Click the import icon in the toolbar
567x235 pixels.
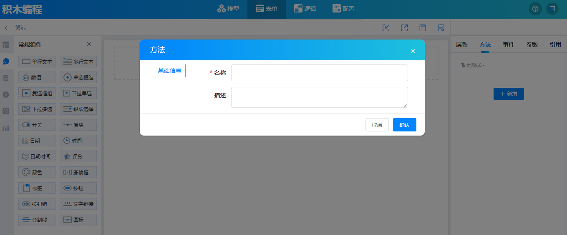(386, 28)
